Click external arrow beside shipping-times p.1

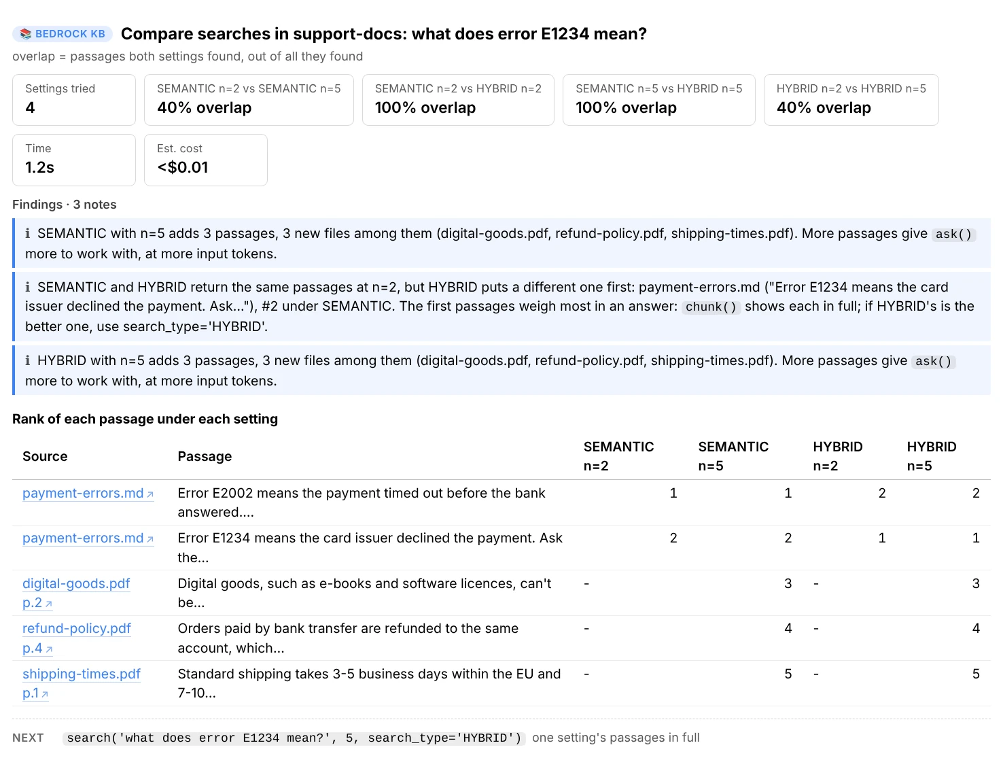[x=45, y=694]
